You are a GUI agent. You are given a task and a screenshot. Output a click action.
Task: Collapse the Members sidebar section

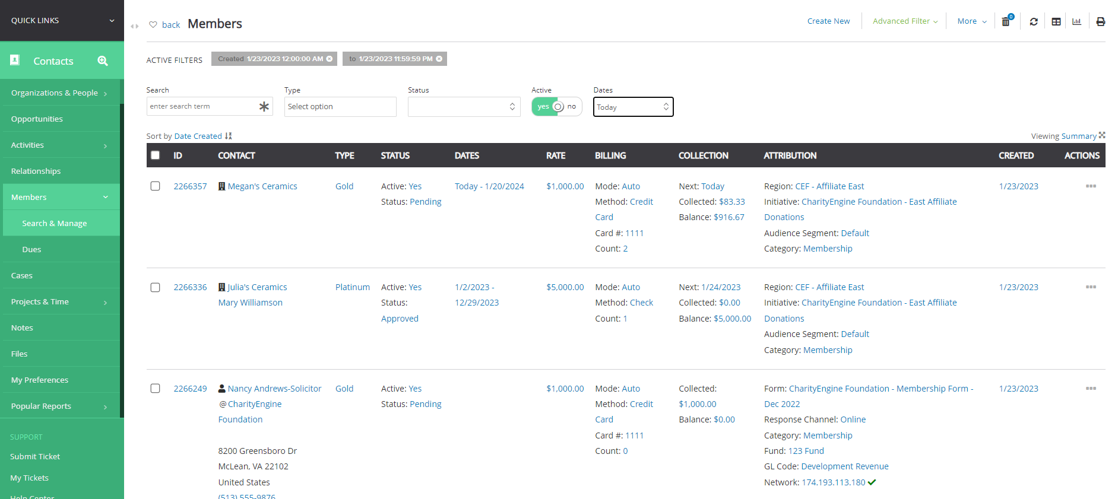(x=60, y=197)
